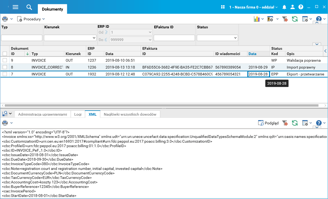Check the box for document row 8

tap(5, 67)
